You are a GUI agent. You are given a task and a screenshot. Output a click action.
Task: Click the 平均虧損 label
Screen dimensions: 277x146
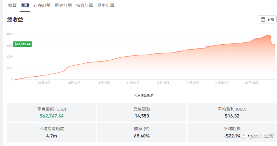[232, 129]
